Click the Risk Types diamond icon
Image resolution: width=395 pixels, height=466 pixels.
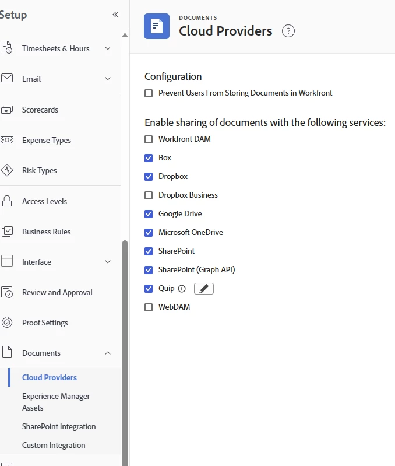[7, 170]
